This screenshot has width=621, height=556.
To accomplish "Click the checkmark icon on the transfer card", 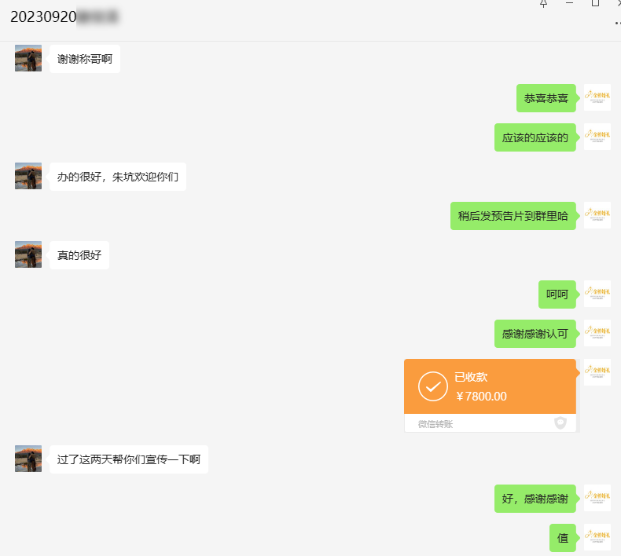I will (x=433, y=386).
